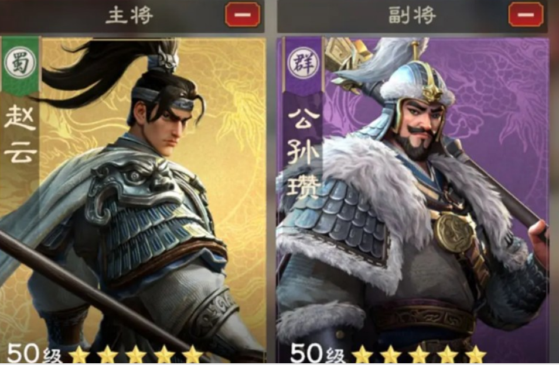Tap 赵云's third star icon
559x365 pixels.
point(136,354)
